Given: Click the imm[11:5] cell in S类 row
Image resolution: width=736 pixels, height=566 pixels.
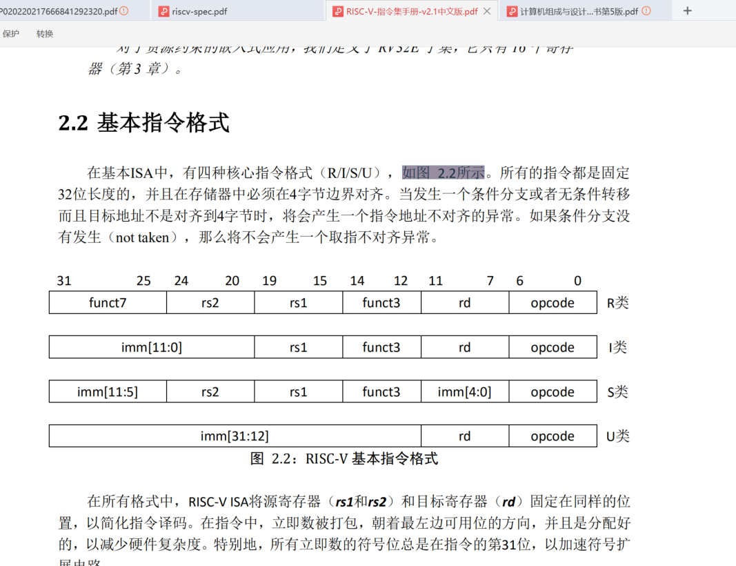Looking at the screenshot, I should pos(108,392).
